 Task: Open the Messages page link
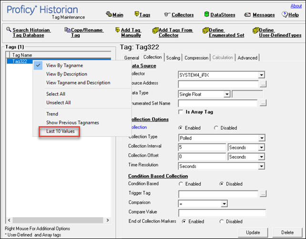[x=264, y=15]
